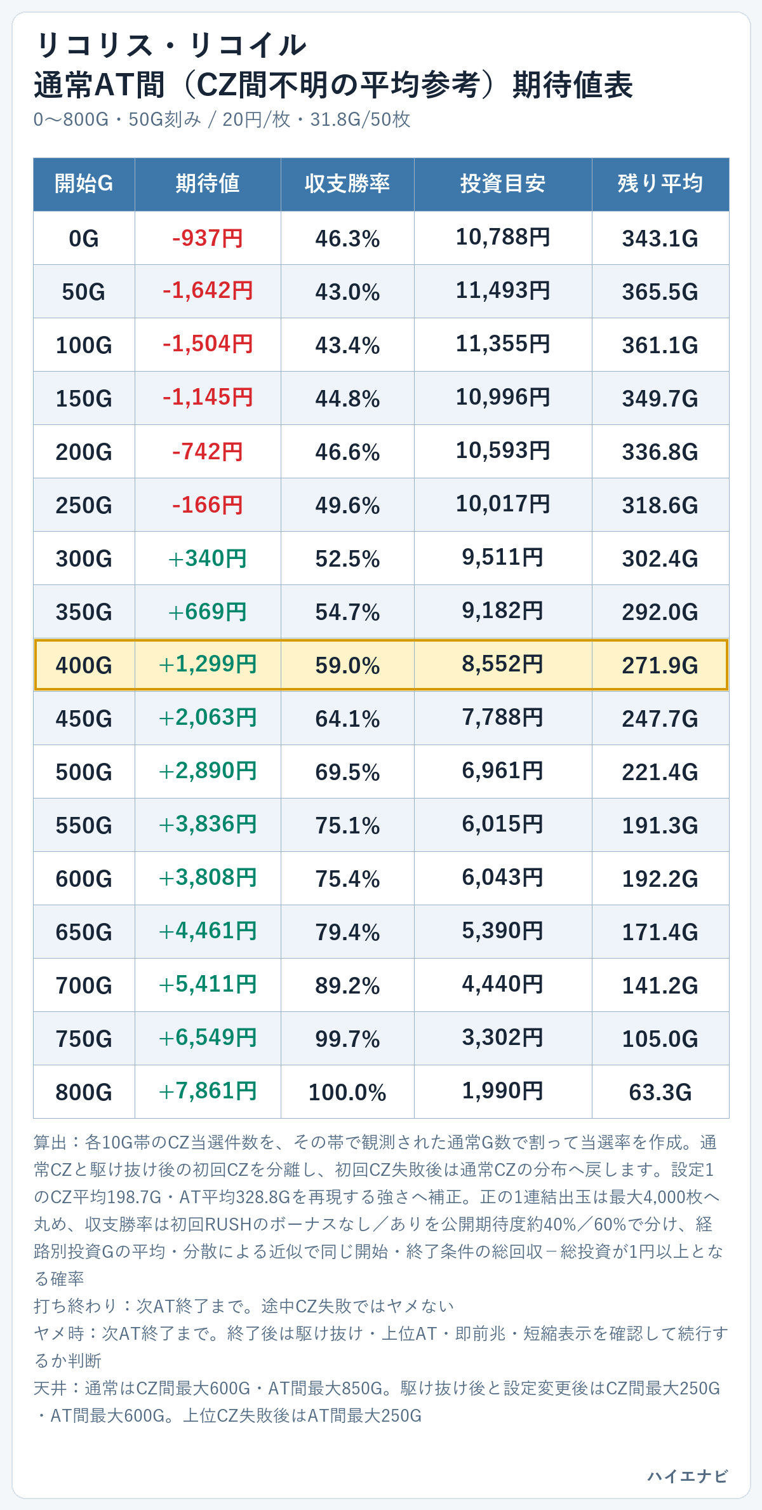Click the 99.7% win rate cell
The height and width of the screenshot is (1510, 762).
(347, 1039)
